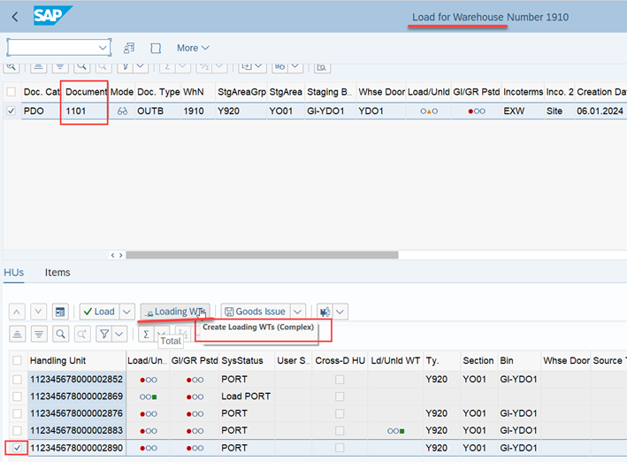The height and width of the screenshot is (462, 627).
Task: Toggle select-all checkbox in Handling Unit header
Action: [17, 360]
